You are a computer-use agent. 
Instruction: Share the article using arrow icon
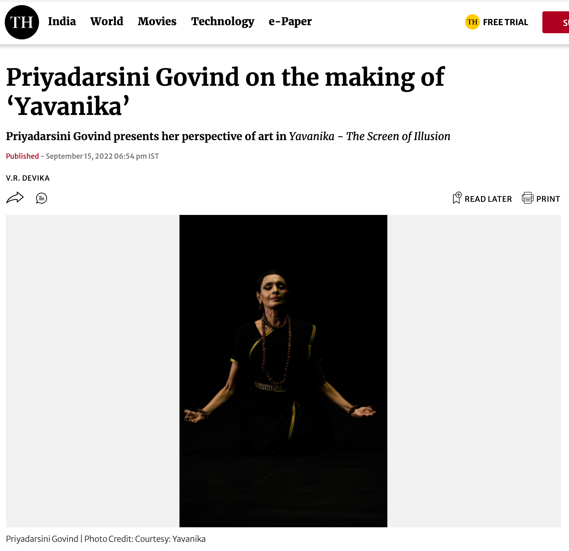(15, 198)
